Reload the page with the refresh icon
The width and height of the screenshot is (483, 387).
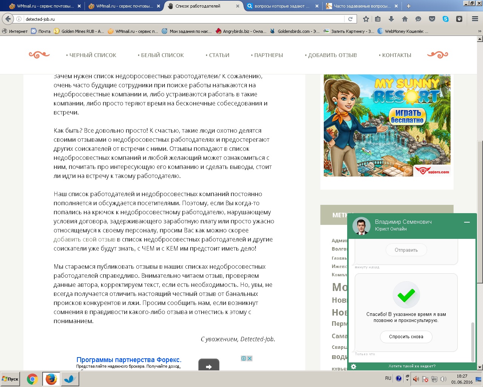point(350,19)
